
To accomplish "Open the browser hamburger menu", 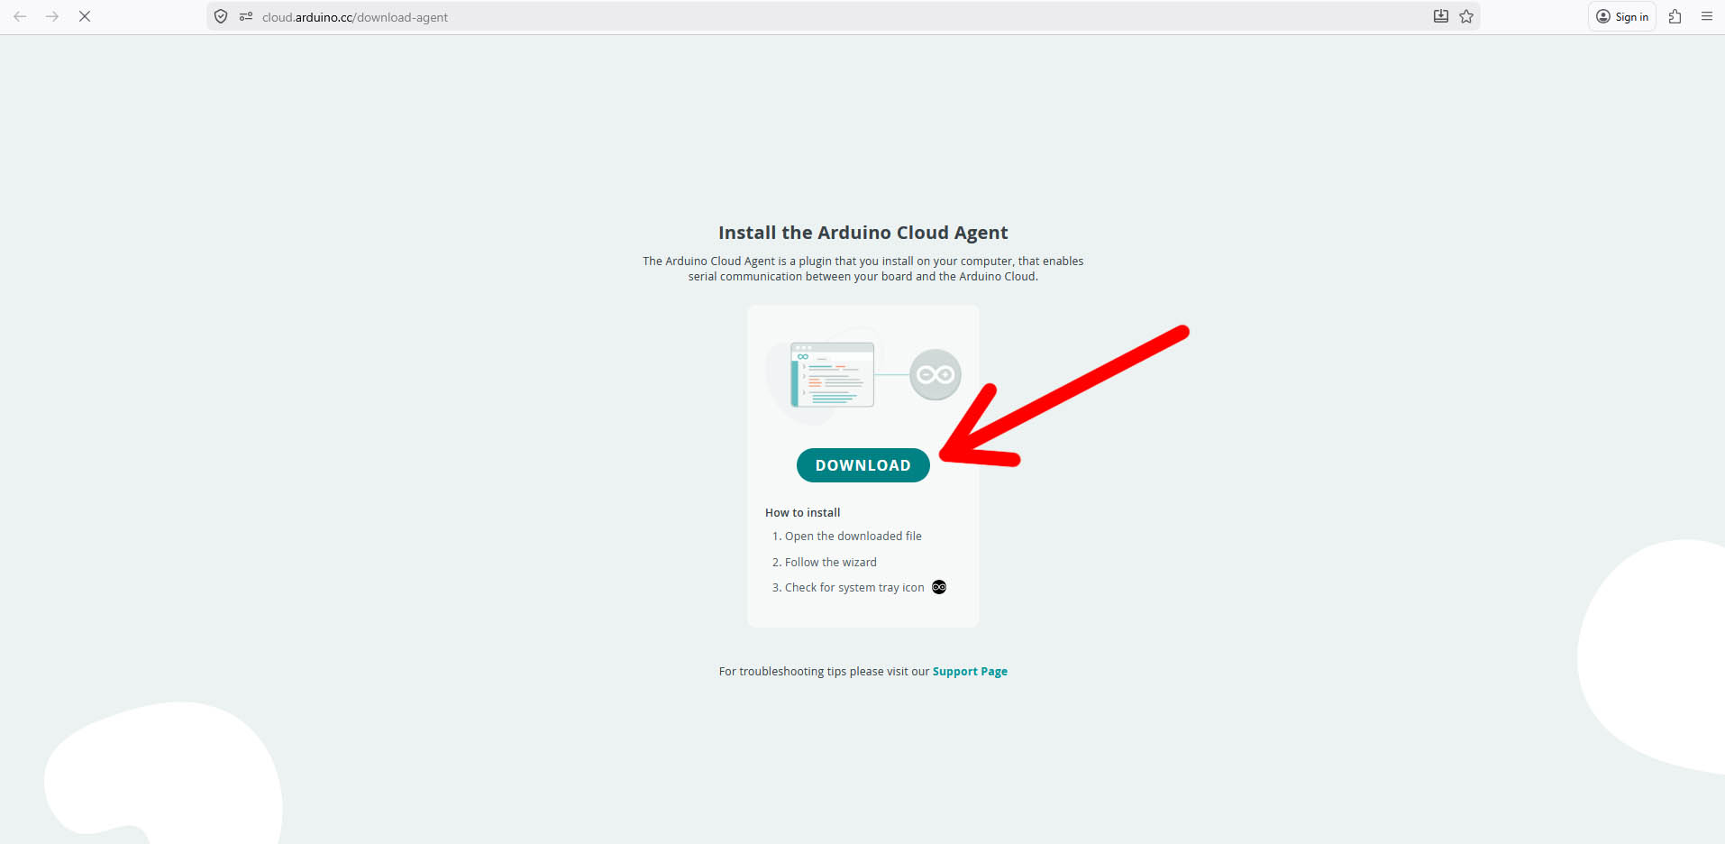I will click(1707, 16).
